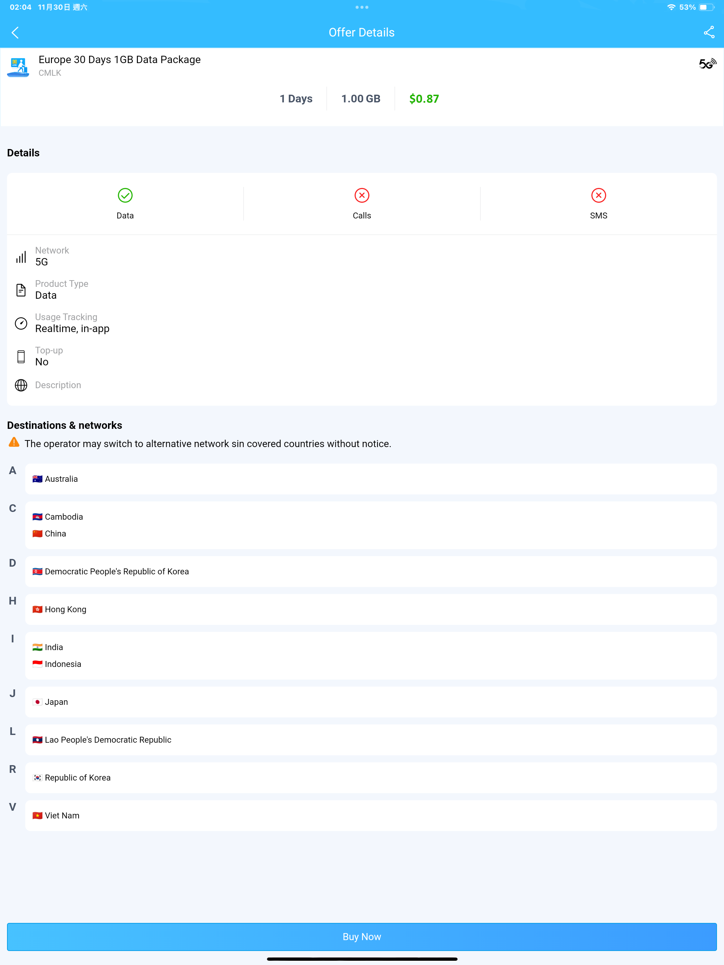Tap the 1 Days validity text
The width and height of the screenshot is (724, 965).
[296, 99]
